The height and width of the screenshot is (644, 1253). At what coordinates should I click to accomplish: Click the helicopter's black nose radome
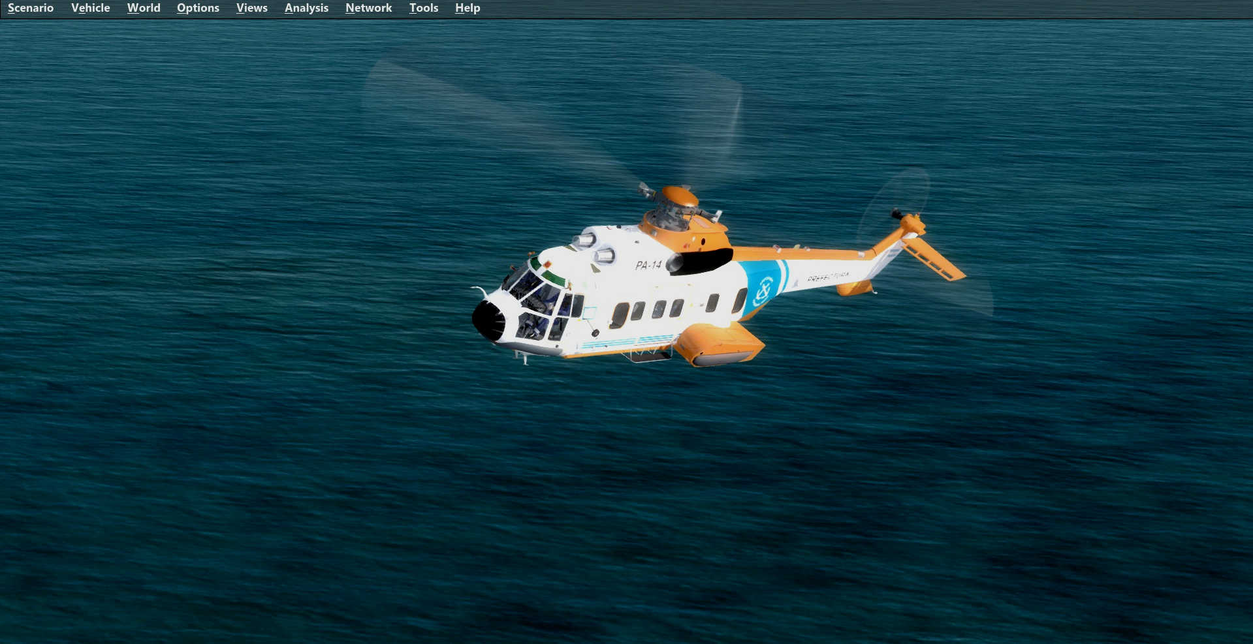pos(488,320)
